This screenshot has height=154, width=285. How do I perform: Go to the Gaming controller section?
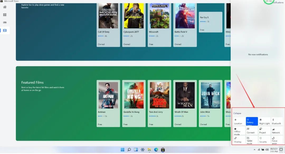pos(5,22)
